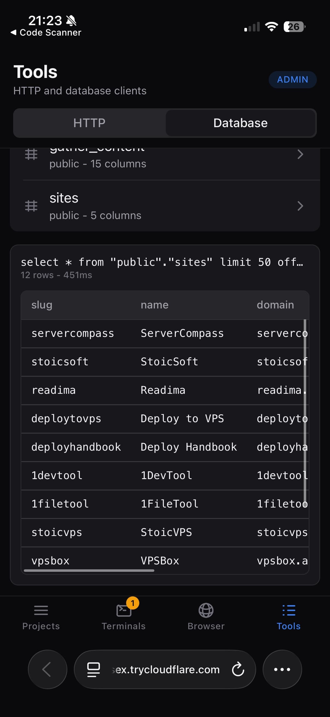330x717 pixels.
Task: Tap the ADMIN badge
Action: (293, 80)
